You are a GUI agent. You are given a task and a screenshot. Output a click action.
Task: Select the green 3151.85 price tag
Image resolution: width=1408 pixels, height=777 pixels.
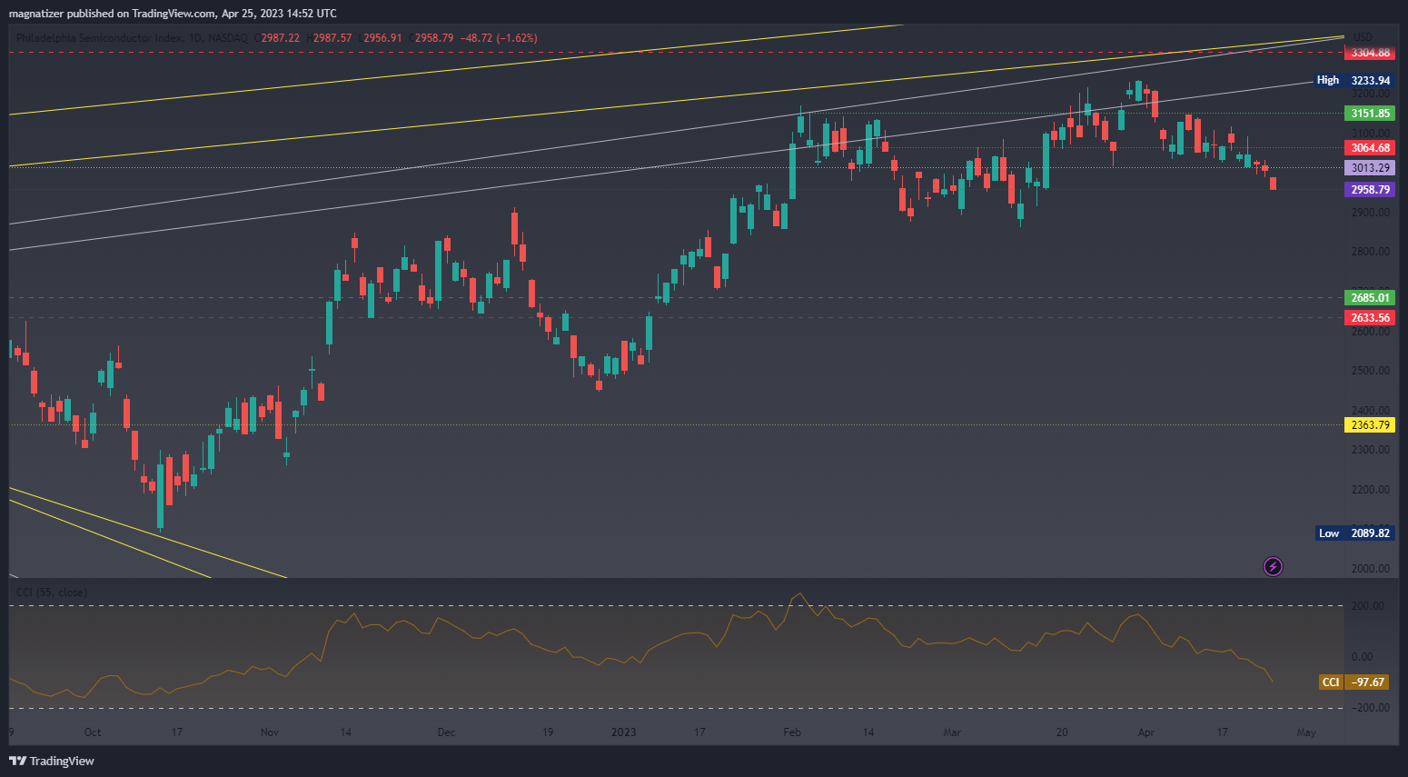1370,114
